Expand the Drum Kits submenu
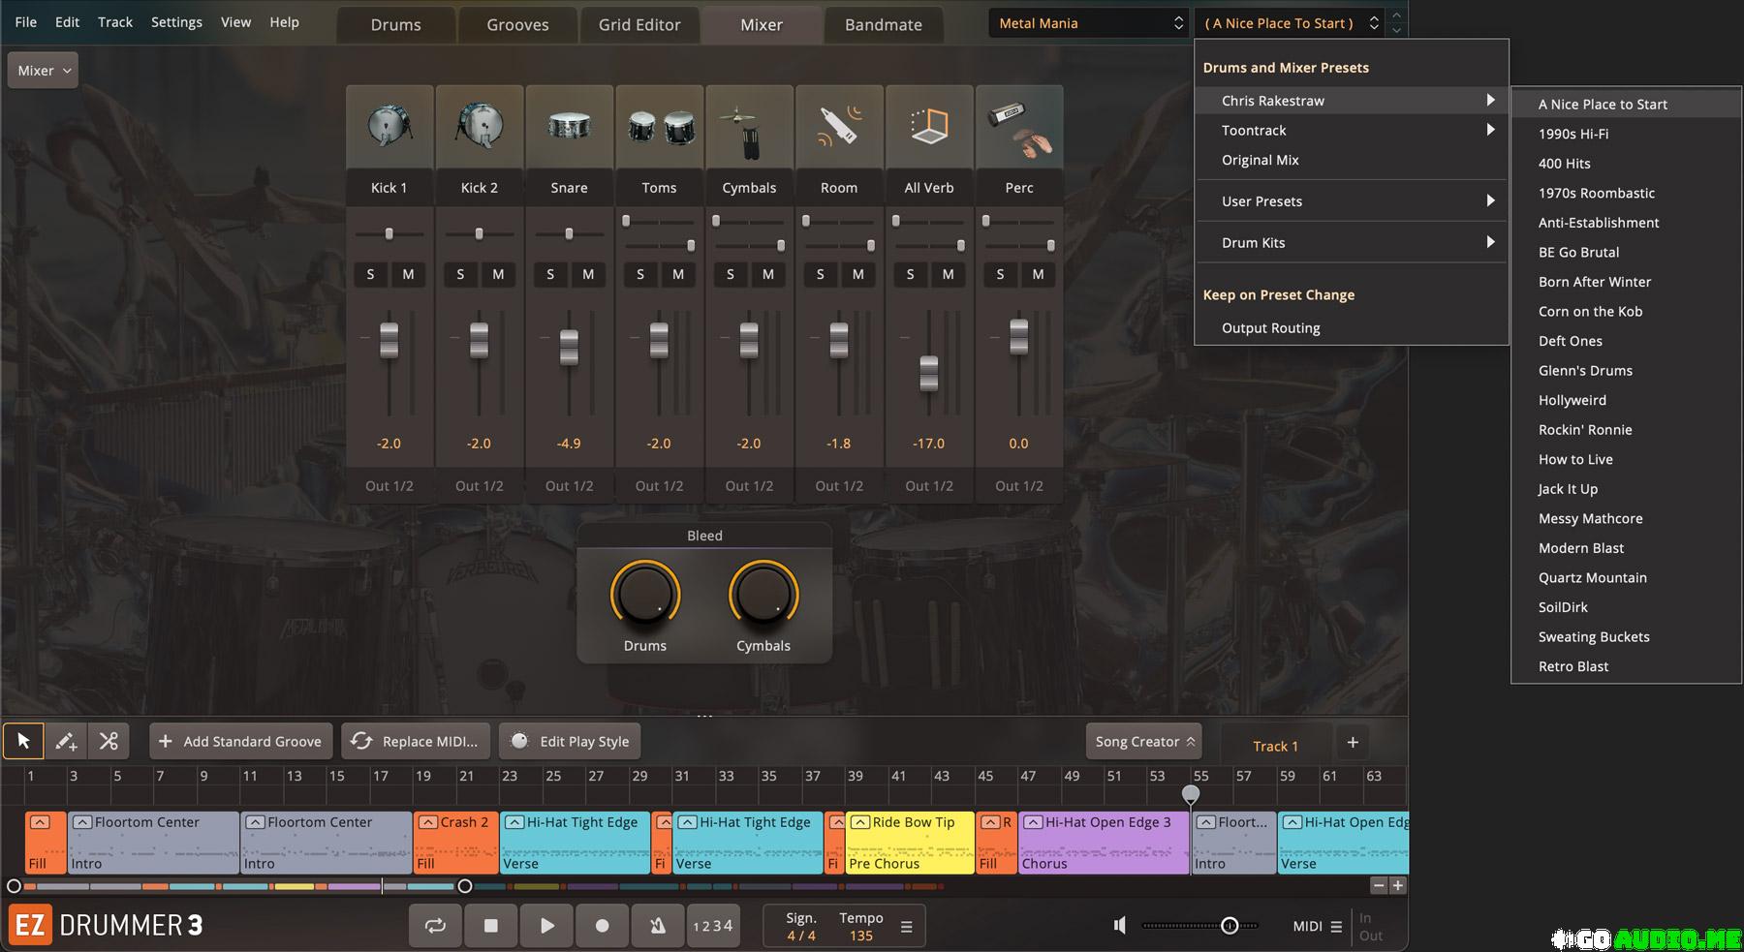 click(1352, 243)
